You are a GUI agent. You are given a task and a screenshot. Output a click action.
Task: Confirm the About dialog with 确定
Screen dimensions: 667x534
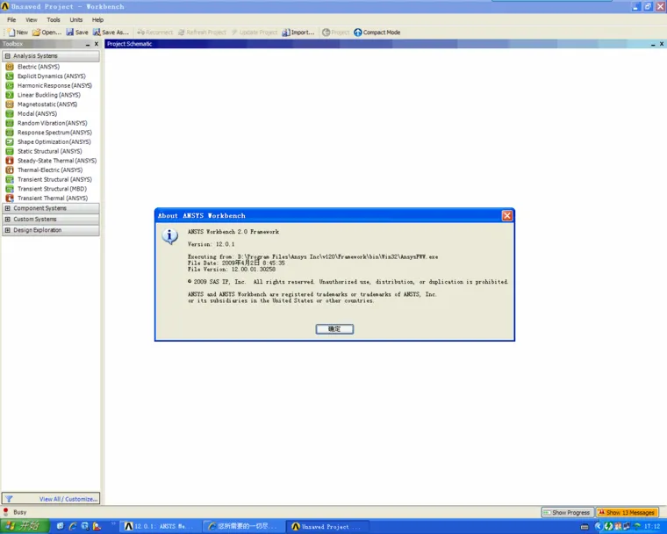tap(334, 328)
